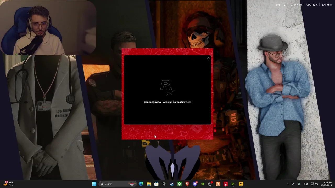Close the Rockstar Games connecting dialog

tap(208, 58)
